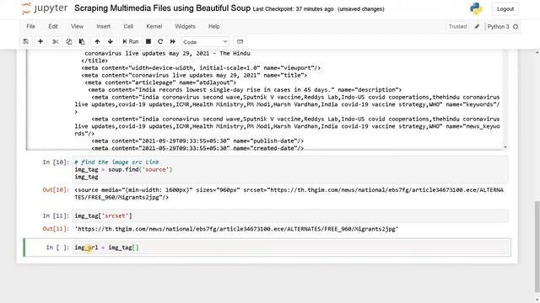Viewport: 540px width, 303px height.
Task: Open the Help menu
Action: point(213,26)
